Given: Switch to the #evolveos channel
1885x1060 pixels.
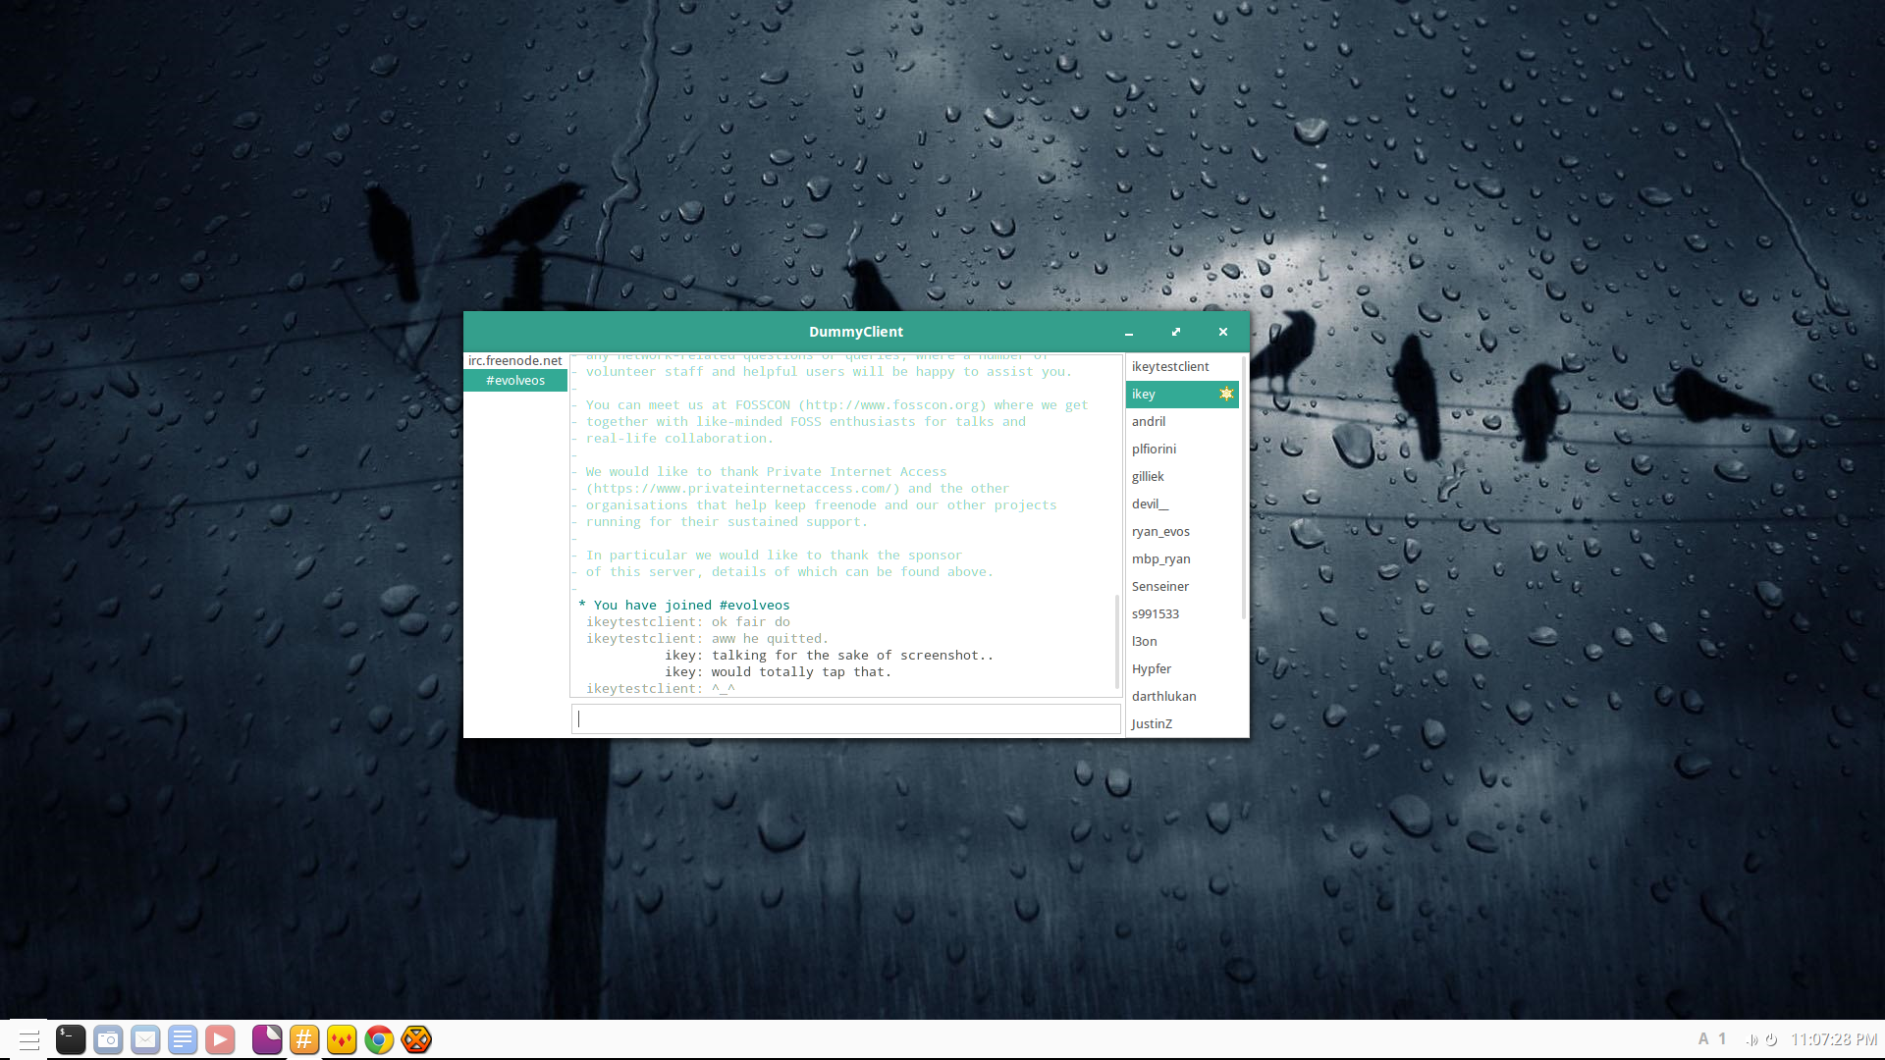Looking at the screenshot, I should point(515,380).
